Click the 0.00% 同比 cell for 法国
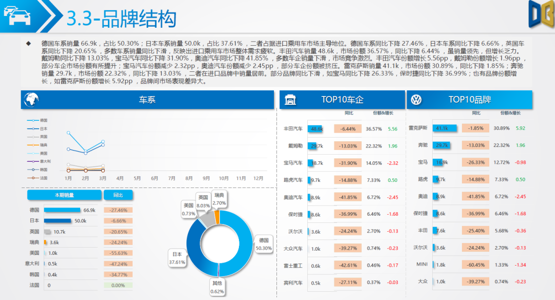Viewport: 555px width, 300px height. 118,285
